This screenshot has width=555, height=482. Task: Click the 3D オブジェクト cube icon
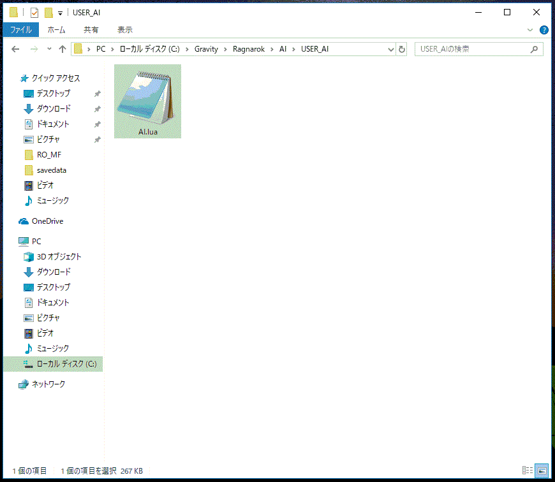(x=29, y=257)
